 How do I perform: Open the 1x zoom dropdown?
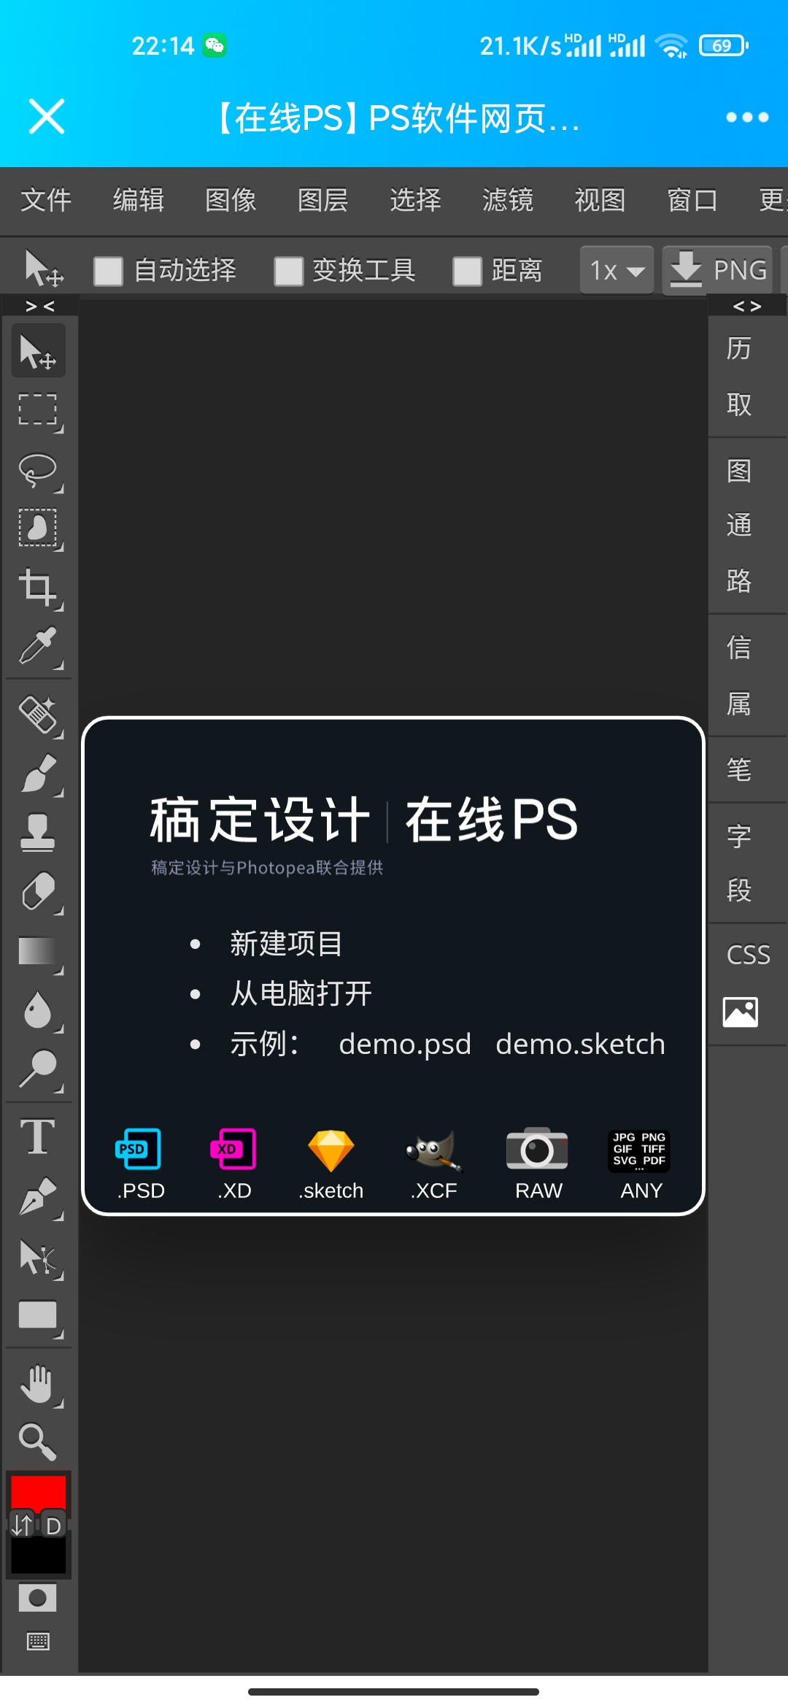coord(617,270)
